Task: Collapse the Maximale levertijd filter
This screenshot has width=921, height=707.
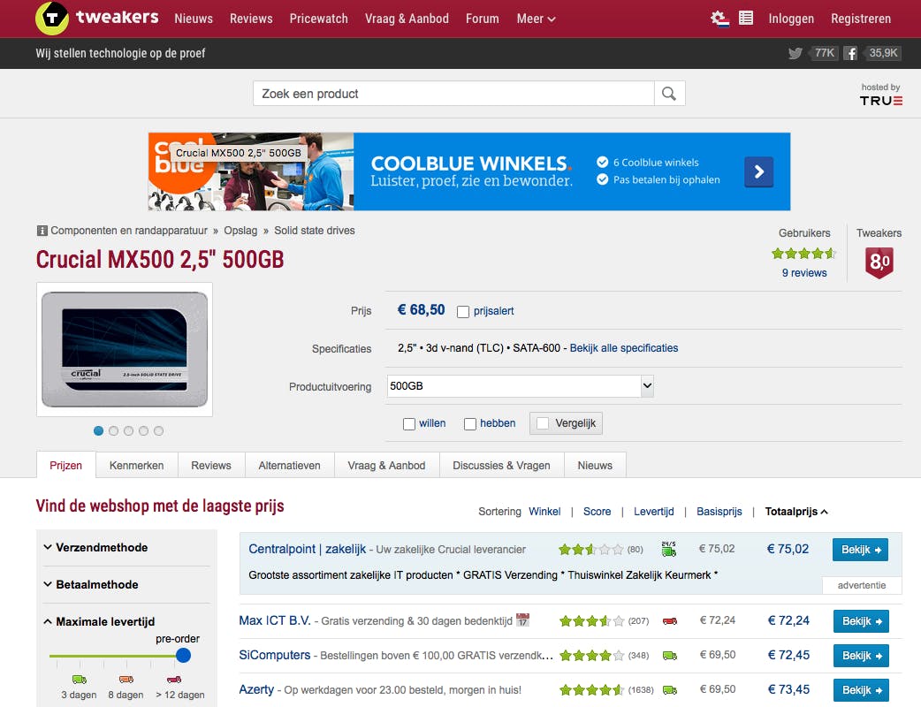Action: 100,622
